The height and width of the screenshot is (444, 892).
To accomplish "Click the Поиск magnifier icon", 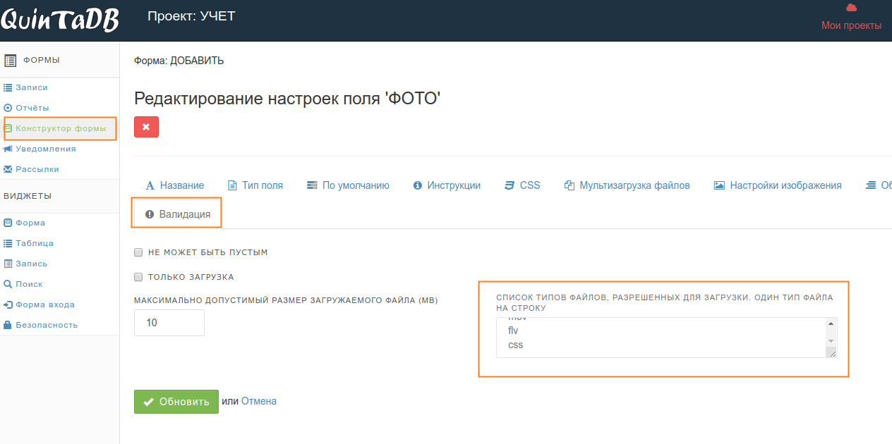I will 8,284.
